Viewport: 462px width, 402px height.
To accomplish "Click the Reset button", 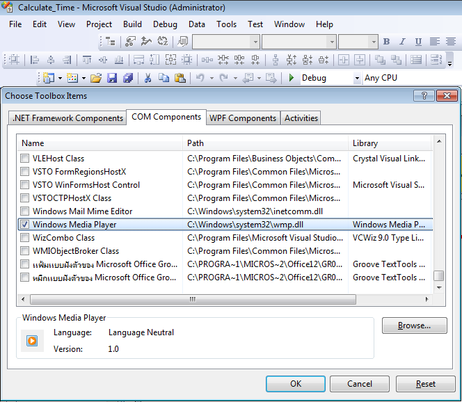I will click(425, 384).
